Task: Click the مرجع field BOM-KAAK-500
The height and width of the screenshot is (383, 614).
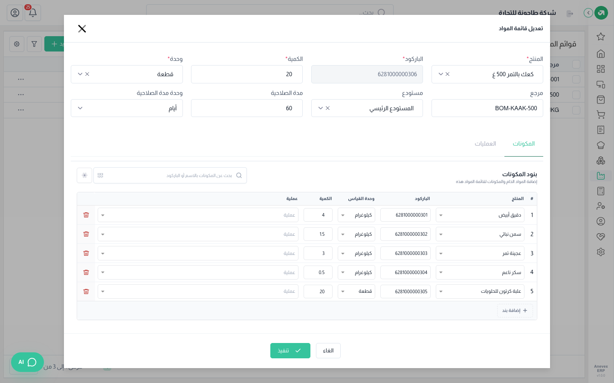Action: click(487, 108)
